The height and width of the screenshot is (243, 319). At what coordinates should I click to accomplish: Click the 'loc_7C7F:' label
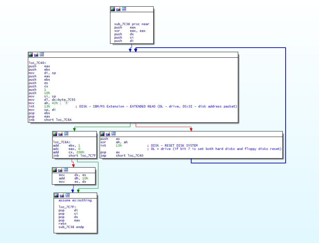point(67,207)
